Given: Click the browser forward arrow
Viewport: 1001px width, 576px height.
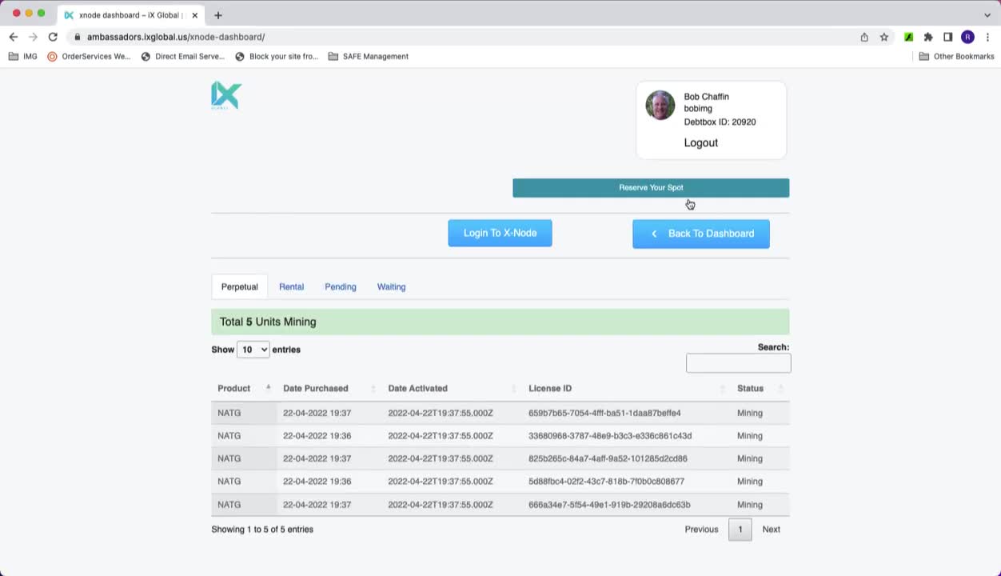Looking at the screenshot, I should pos(33,37).
